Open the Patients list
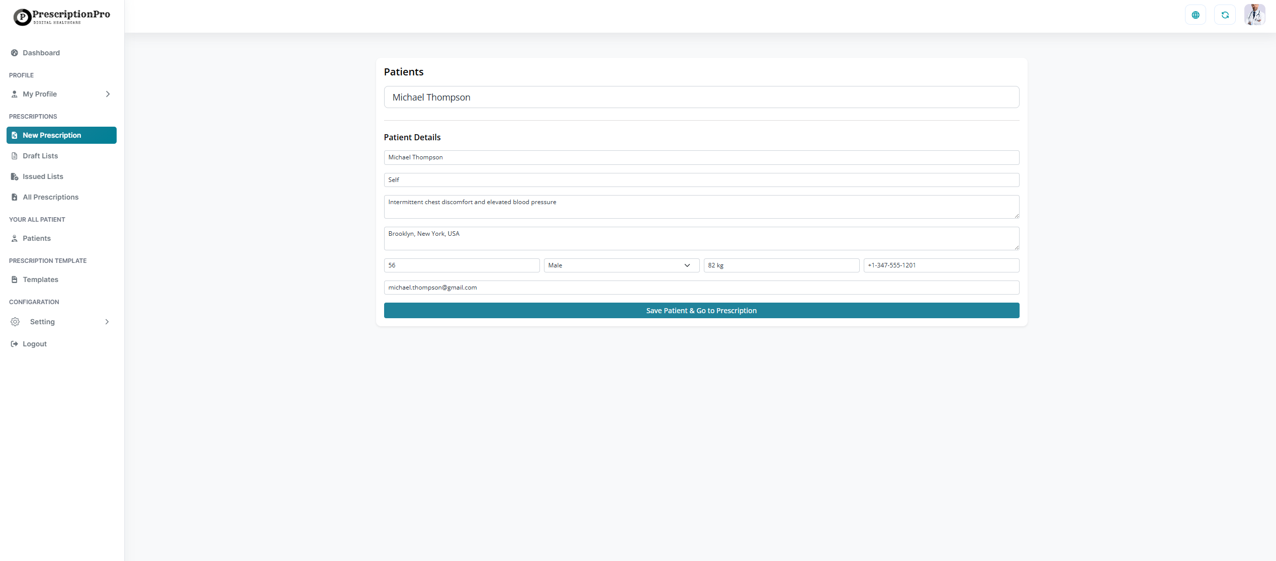 36,238
